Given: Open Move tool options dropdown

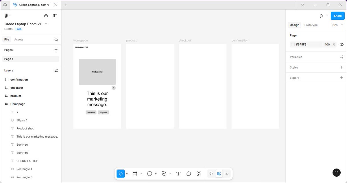Looking at the screenshot, I should [x=127, y=174].
